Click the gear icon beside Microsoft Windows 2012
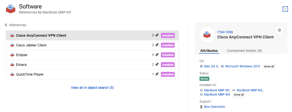 click(222, 66)
